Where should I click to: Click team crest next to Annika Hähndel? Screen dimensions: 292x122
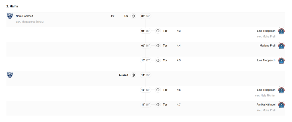click(281, 105)
